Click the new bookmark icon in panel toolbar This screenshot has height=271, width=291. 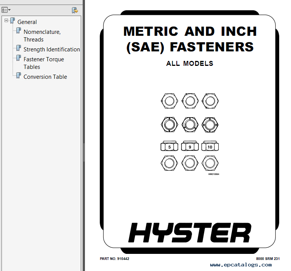(75, 10)
